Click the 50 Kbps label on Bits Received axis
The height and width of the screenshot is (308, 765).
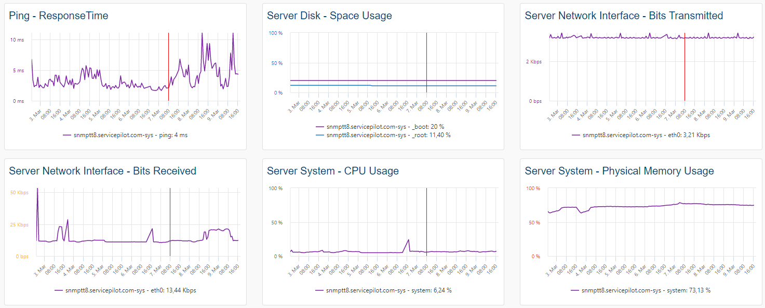pyautogui.click(x=20, y=193)
